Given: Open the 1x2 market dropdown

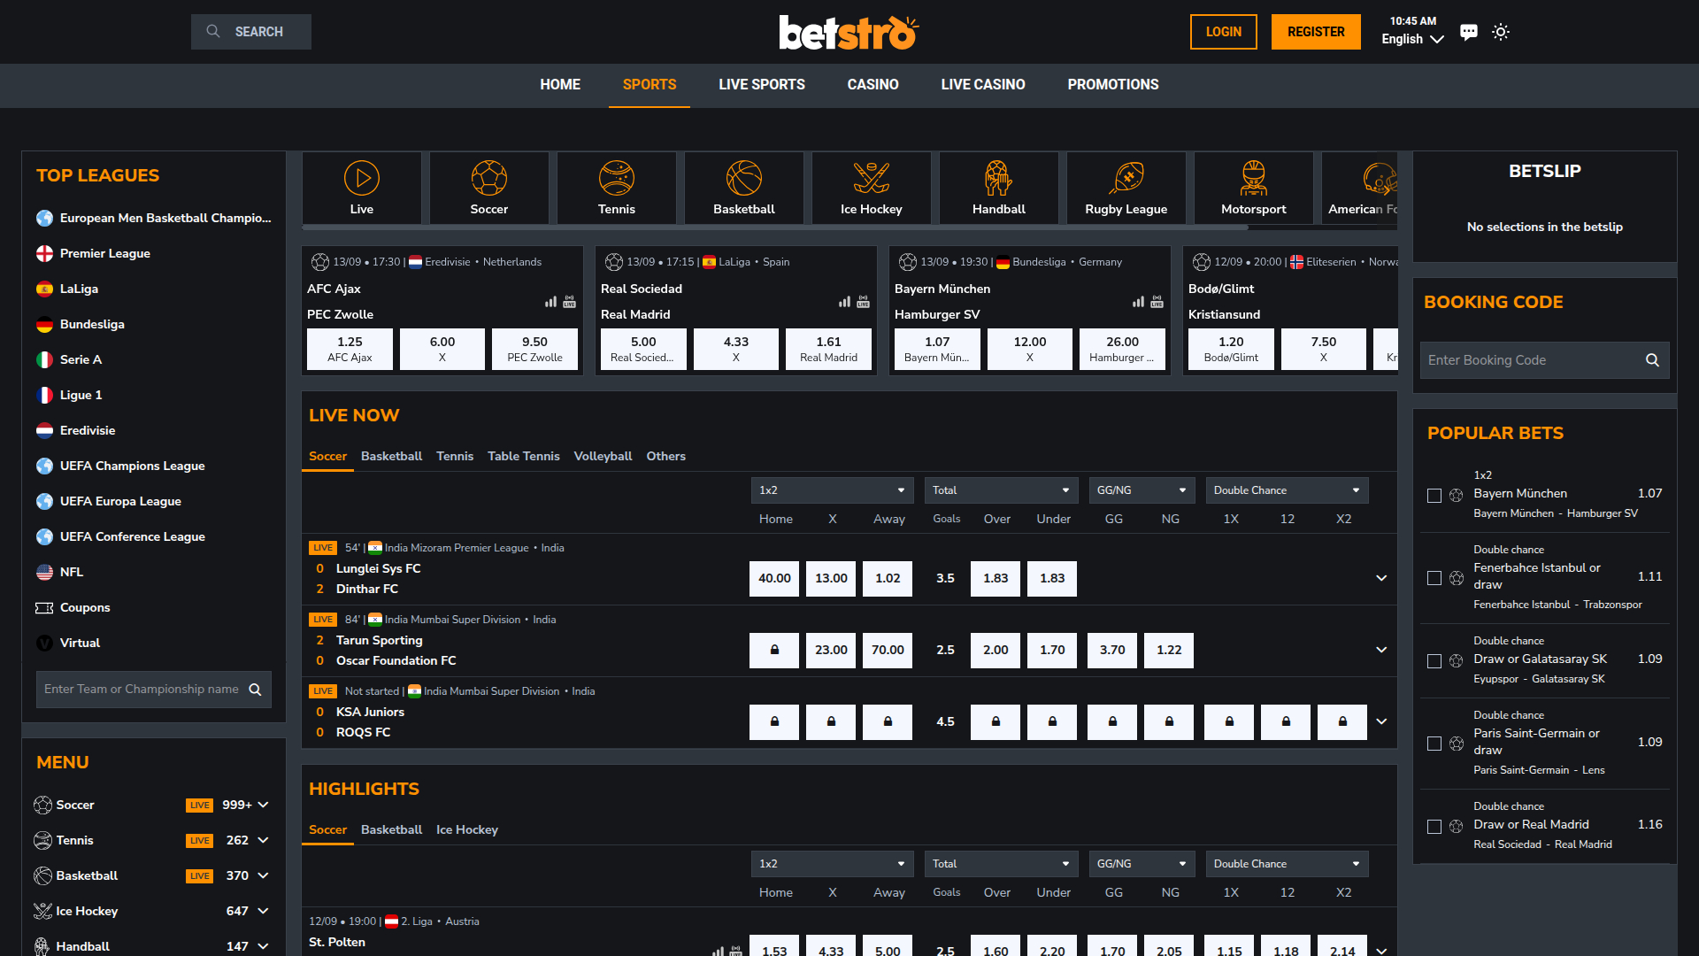Looking at the screenshot, I should pos(832,490).
